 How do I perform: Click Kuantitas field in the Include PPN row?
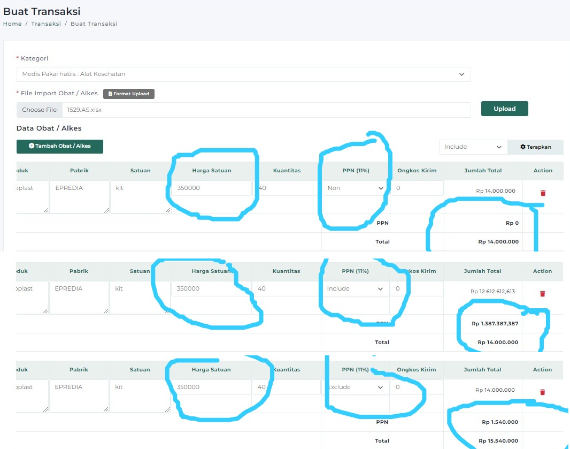[x=286, y=288]
